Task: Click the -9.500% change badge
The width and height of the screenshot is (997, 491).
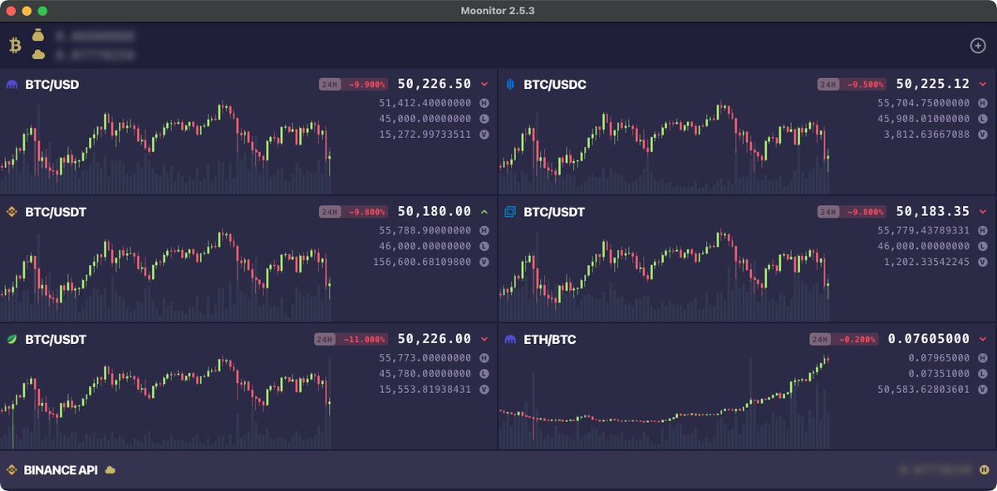Action: pos(864,85)
